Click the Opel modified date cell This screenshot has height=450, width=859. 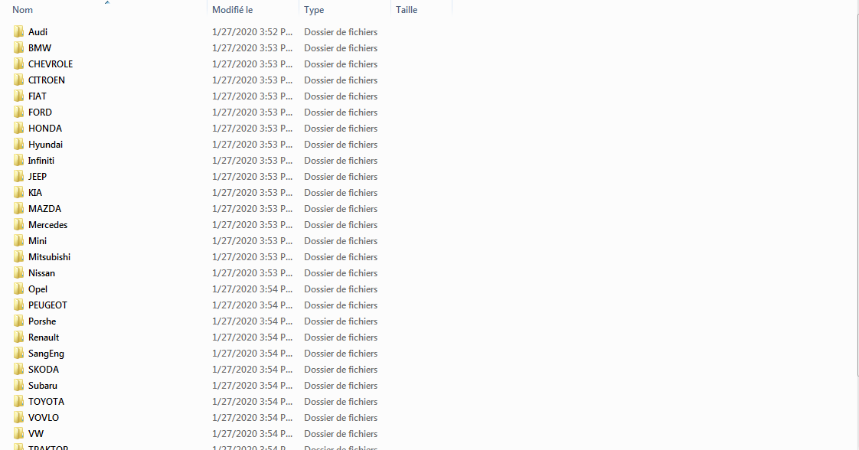pyautogui.click(x=253, y=289)
